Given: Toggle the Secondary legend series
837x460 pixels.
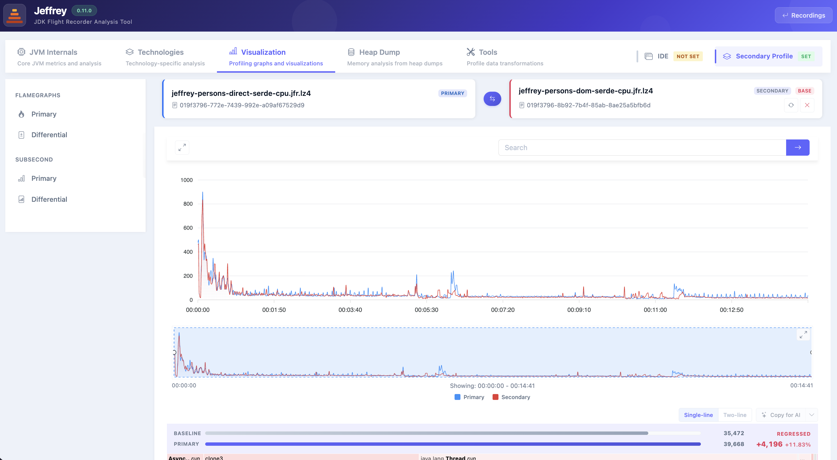Looking at the screenshot, I should pyautogui.click(x=511, y=397).
